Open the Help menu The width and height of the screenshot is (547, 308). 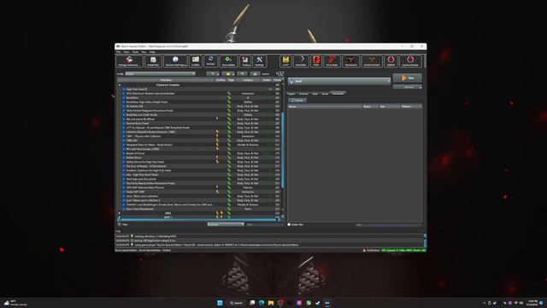[152, 52]
